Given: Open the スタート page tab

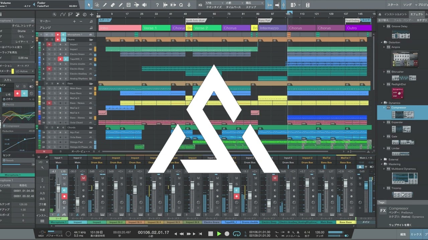Looking at the screenshot, I should [x=393, y=5].
